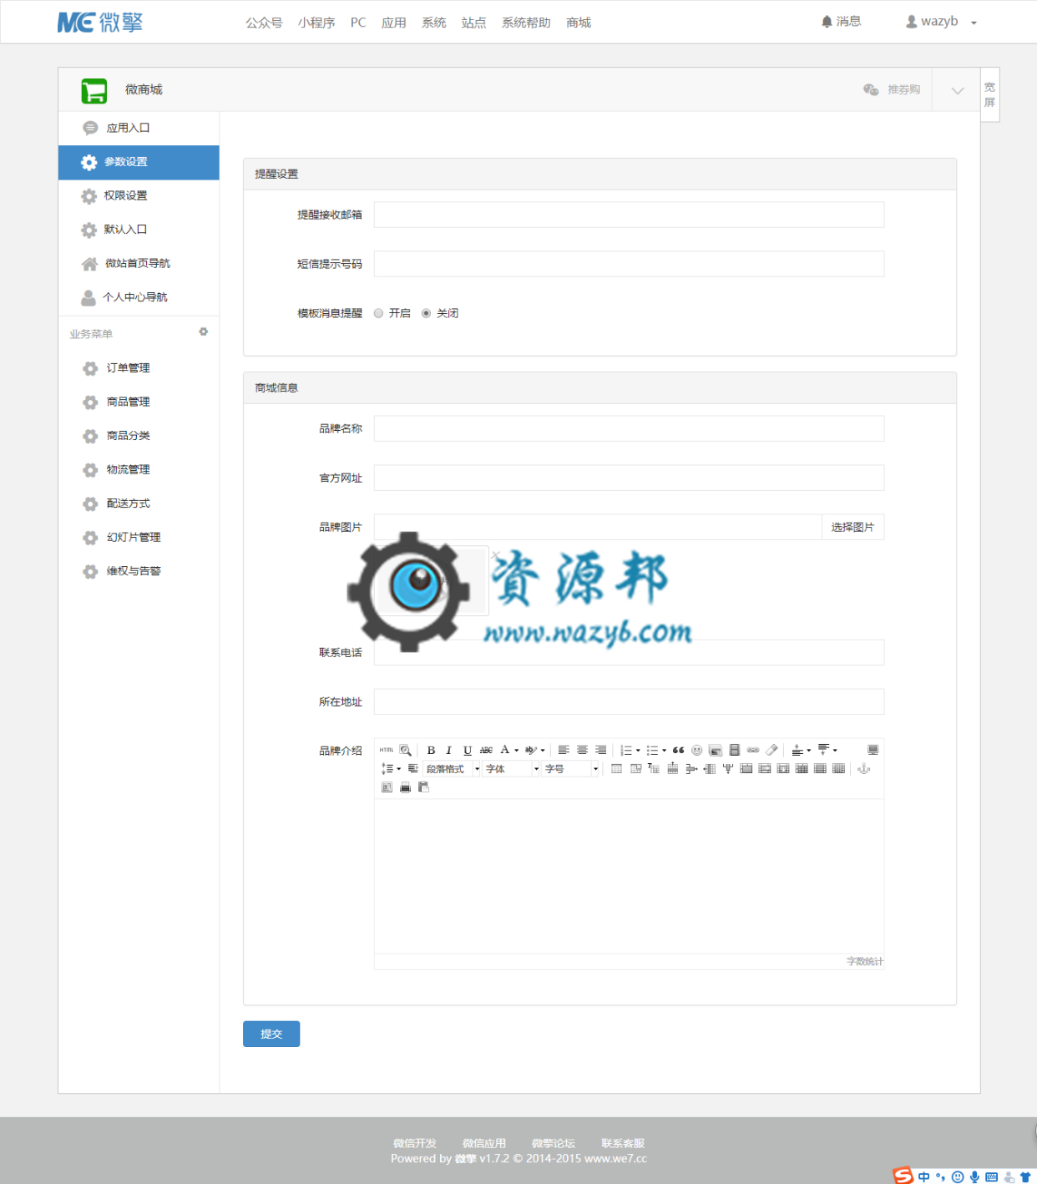Open the font color dropdown arrow
The height and width of the screenshot is (1184, 1037).
pos(516,750)
